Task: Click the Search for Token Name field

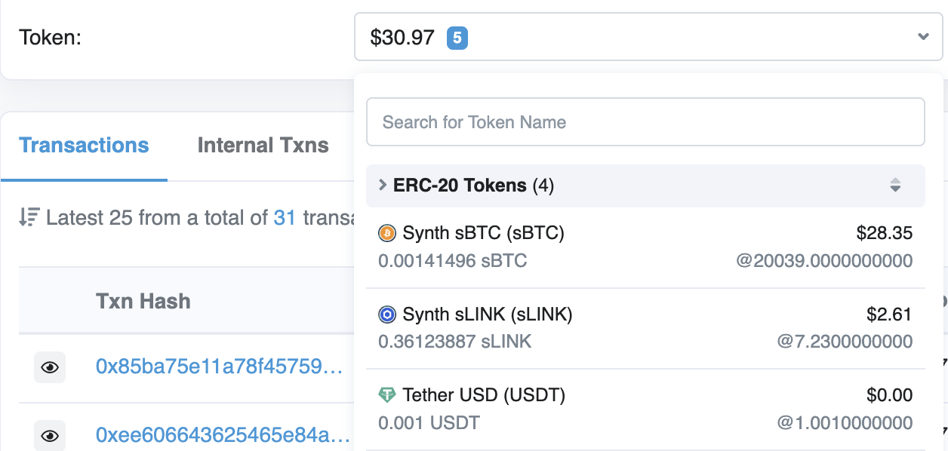Action: 645,121
